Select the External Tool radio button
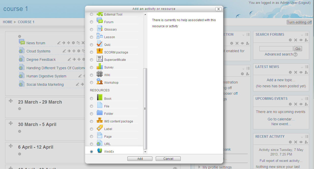The height and width of the screenshot is (169, 314). tap(91, 15)
